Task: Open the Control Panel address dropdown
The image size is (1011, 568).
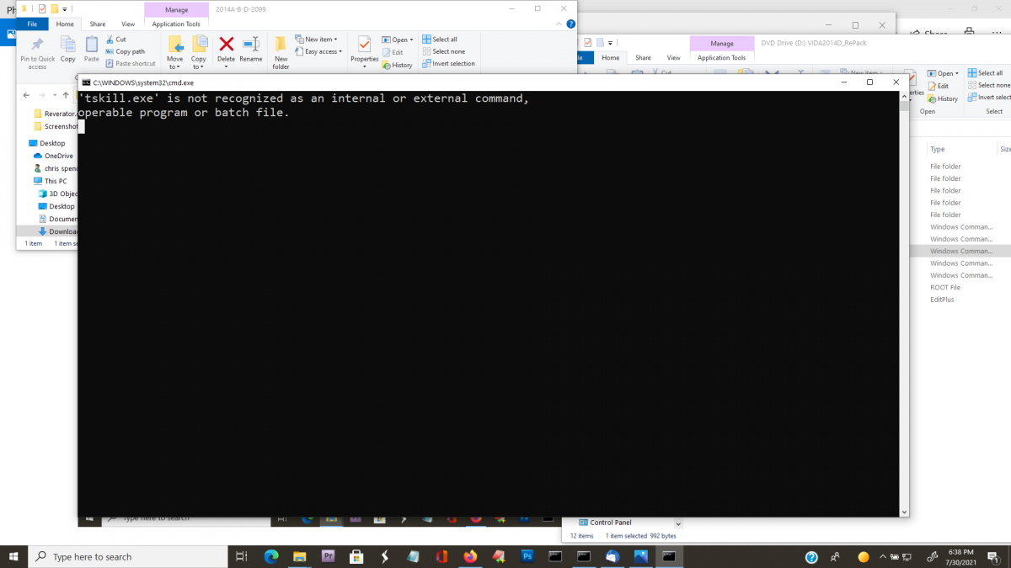Action: click(x=677, y=523)
